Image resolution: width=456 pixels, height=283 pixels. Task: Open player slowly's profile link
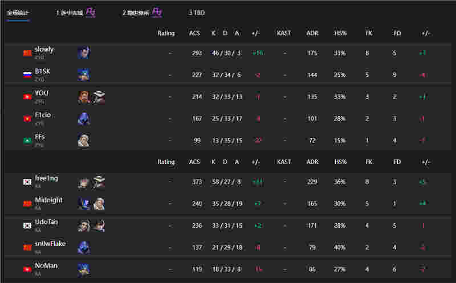[44, 50]
